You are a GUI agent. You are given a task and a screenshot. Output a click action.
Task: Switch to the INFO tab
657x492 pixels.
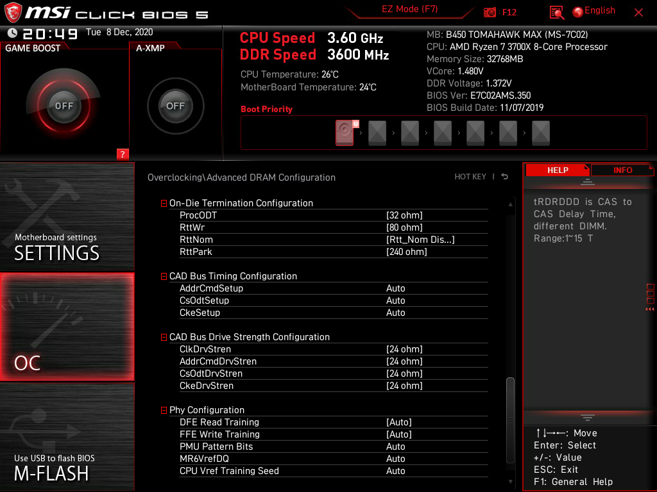click(622, 170)
